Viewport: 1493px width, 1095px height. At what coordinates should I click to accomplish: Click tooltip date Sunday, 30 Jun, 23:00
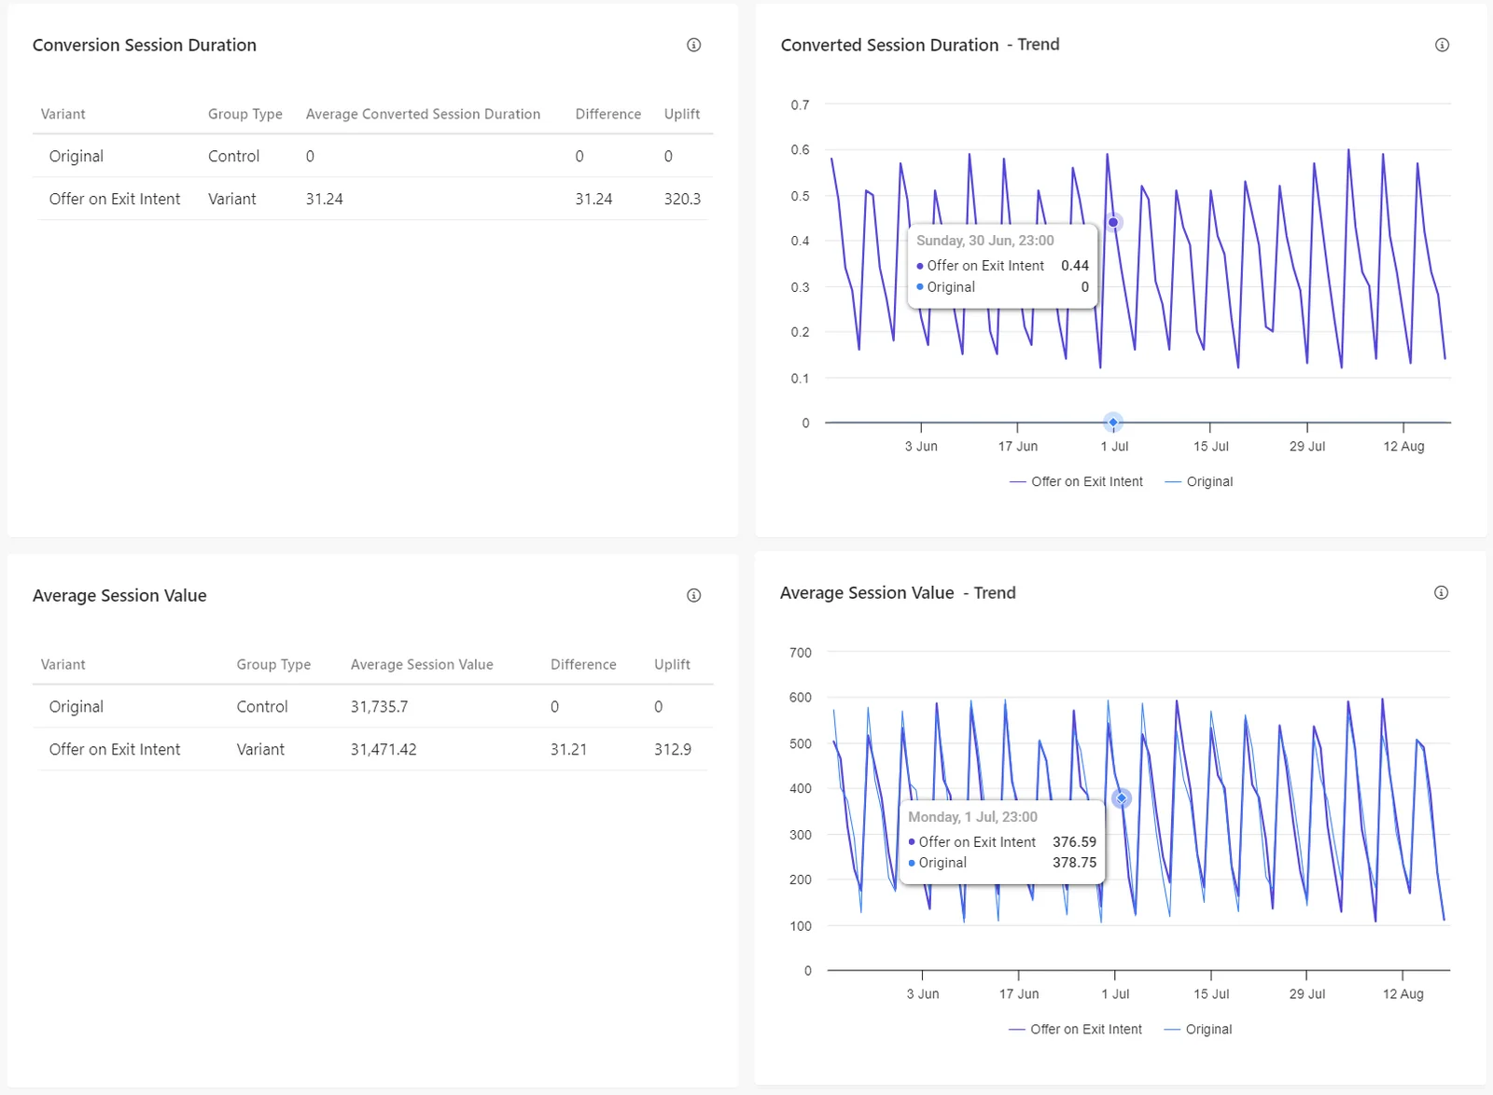[x=985, y=240]
